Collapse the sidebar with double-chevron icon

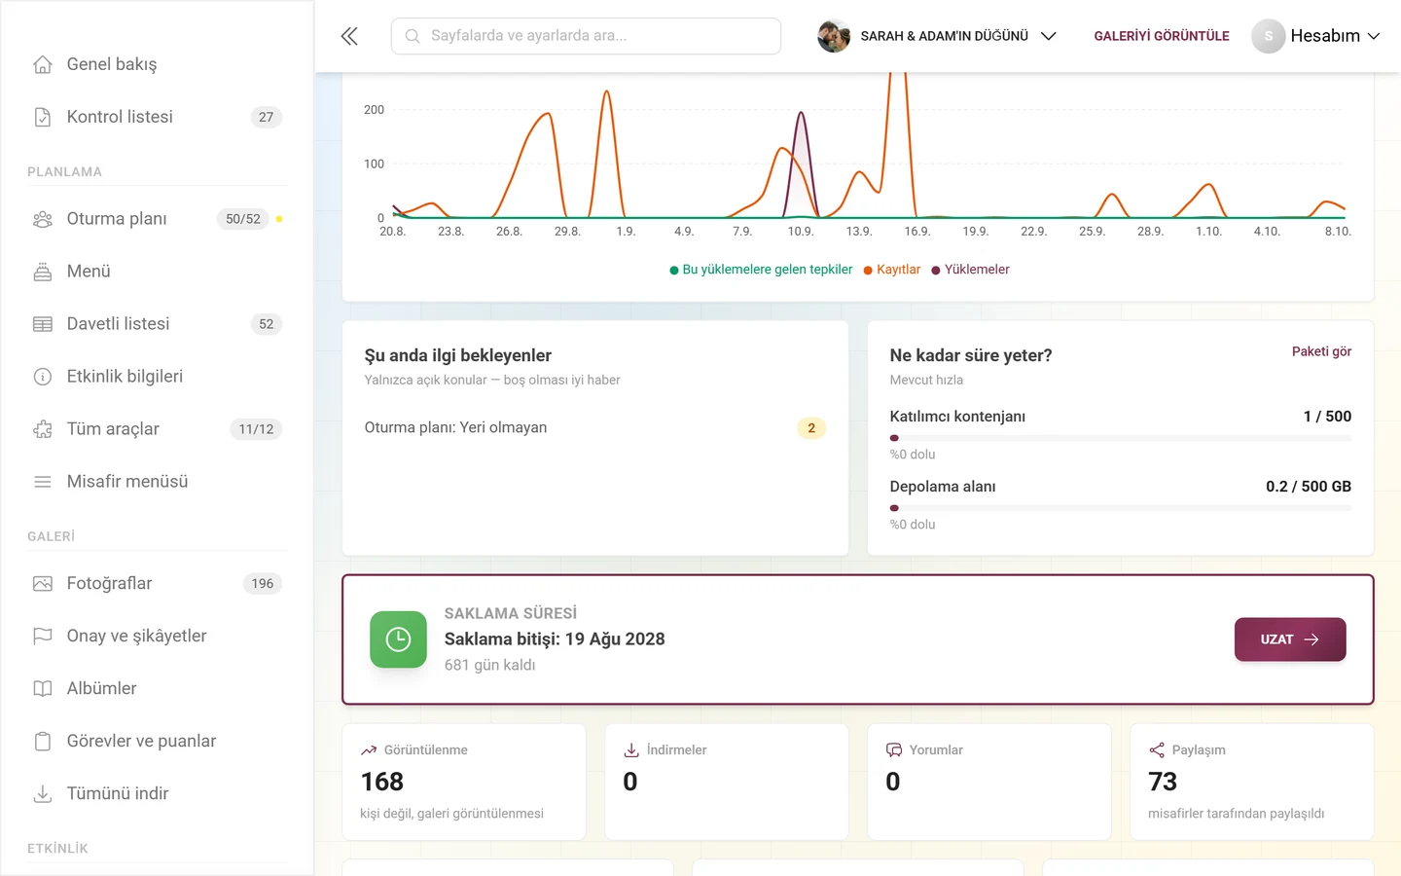coord(349,36)
